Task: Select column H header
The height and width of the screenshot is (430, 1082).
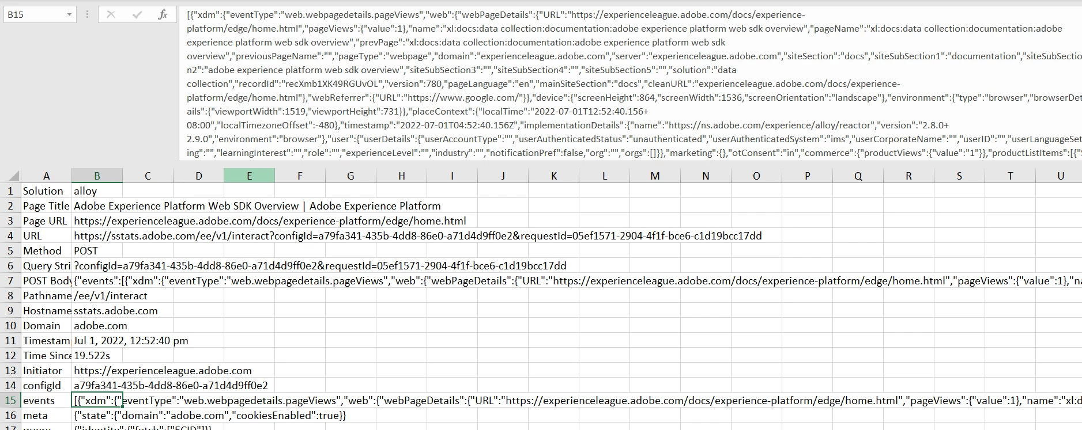Action: [x=401, y=176]
